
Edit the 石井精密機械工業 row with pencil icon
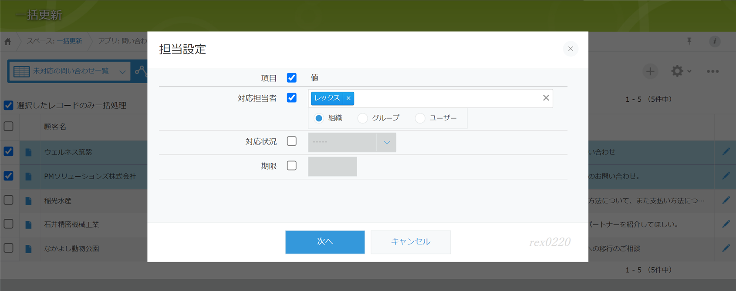coord(726,224)
